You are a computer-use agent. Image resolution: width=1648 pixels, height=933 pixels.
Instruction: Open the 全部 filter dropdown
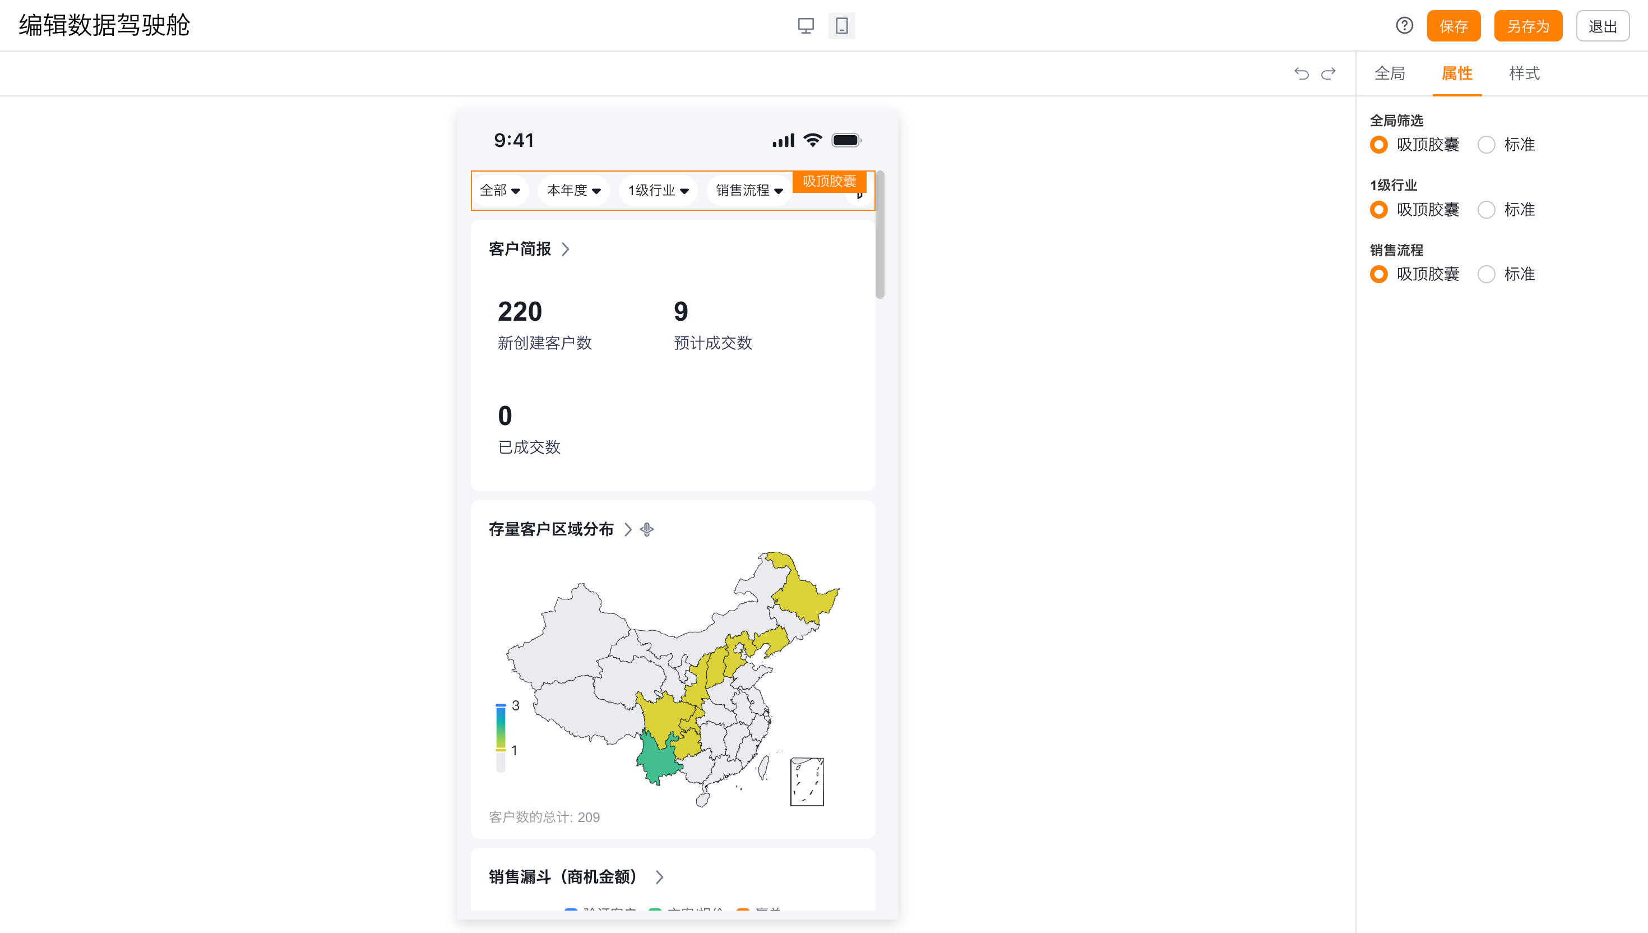pyautogui.click(x=499, y=190)
